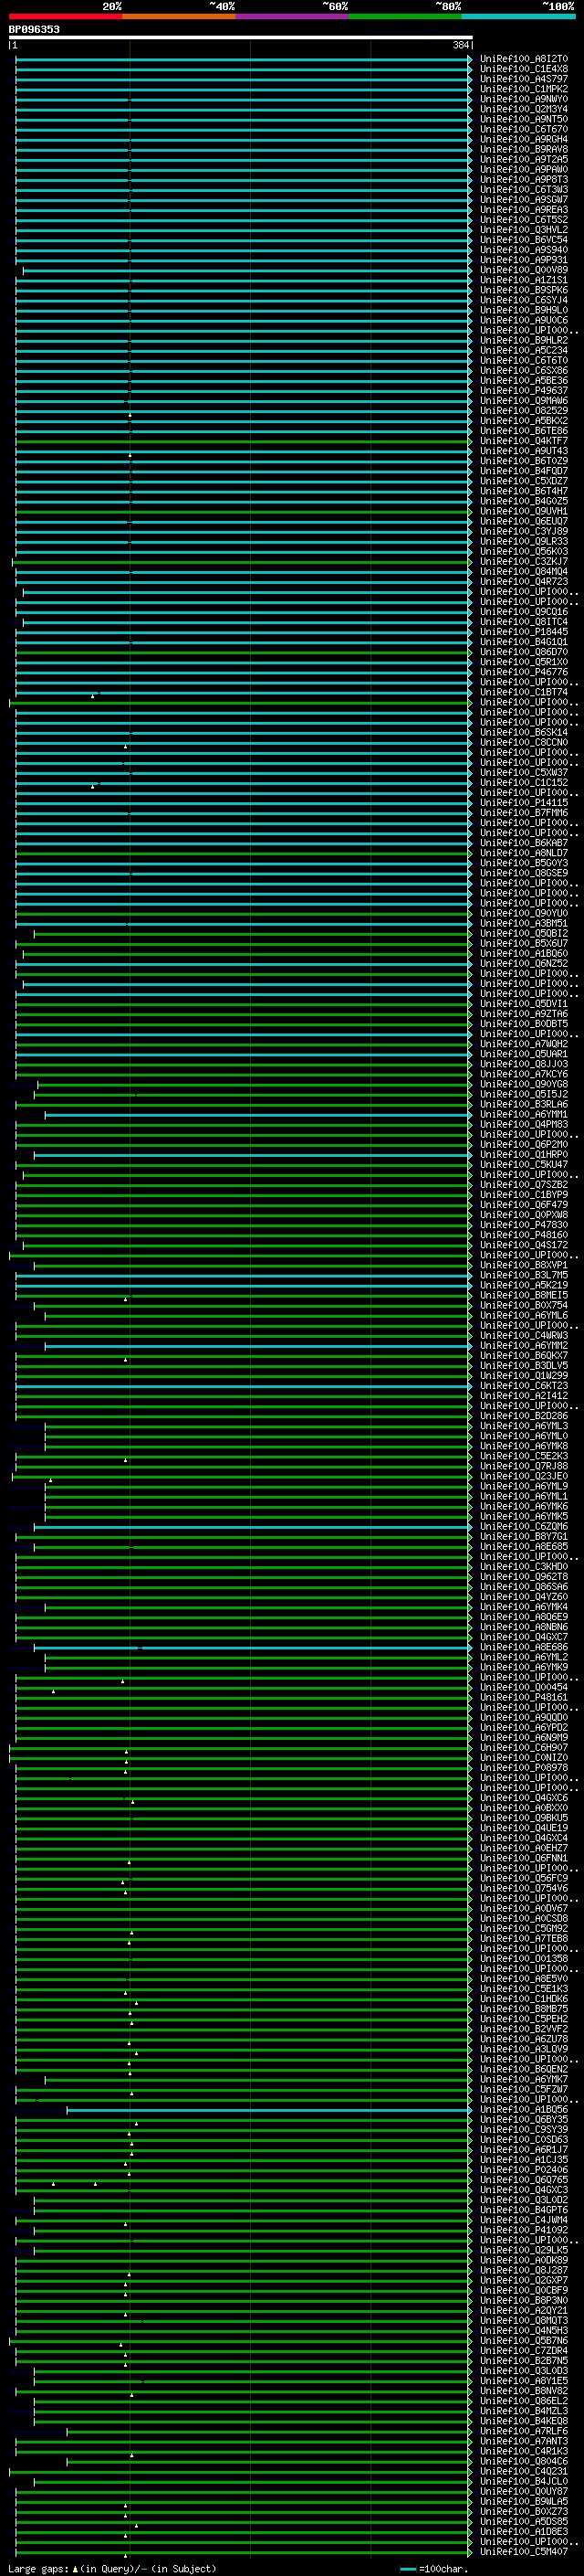
Task: Click UniRef100_Q3HVL2 label
Action: pyautogui.click(x=524, y=230)
